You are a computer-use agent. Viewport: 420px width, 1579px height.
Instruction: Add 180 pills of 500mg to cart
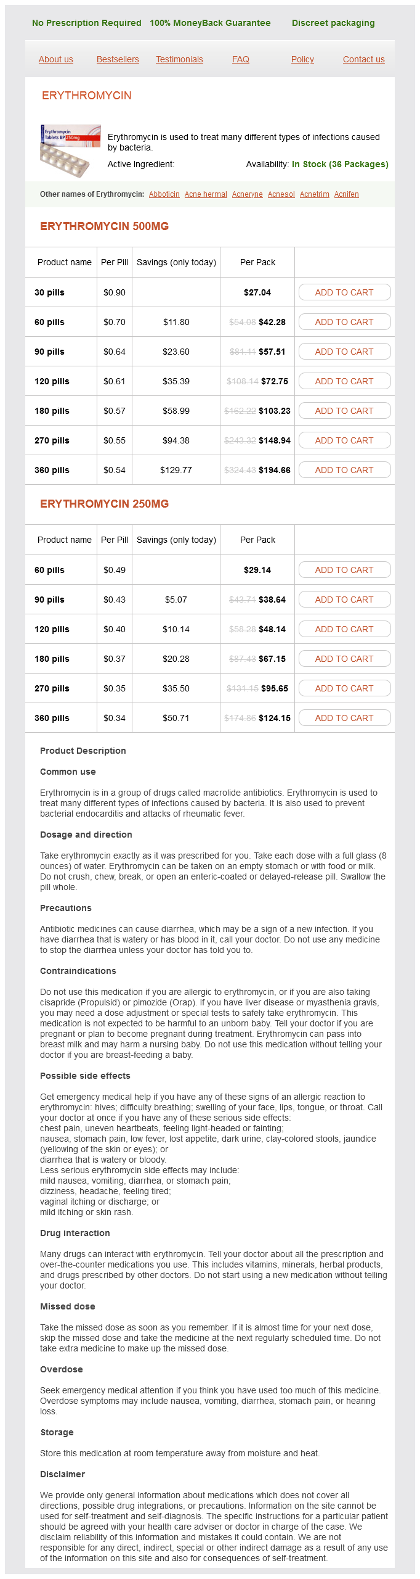[x=344, y=411]
